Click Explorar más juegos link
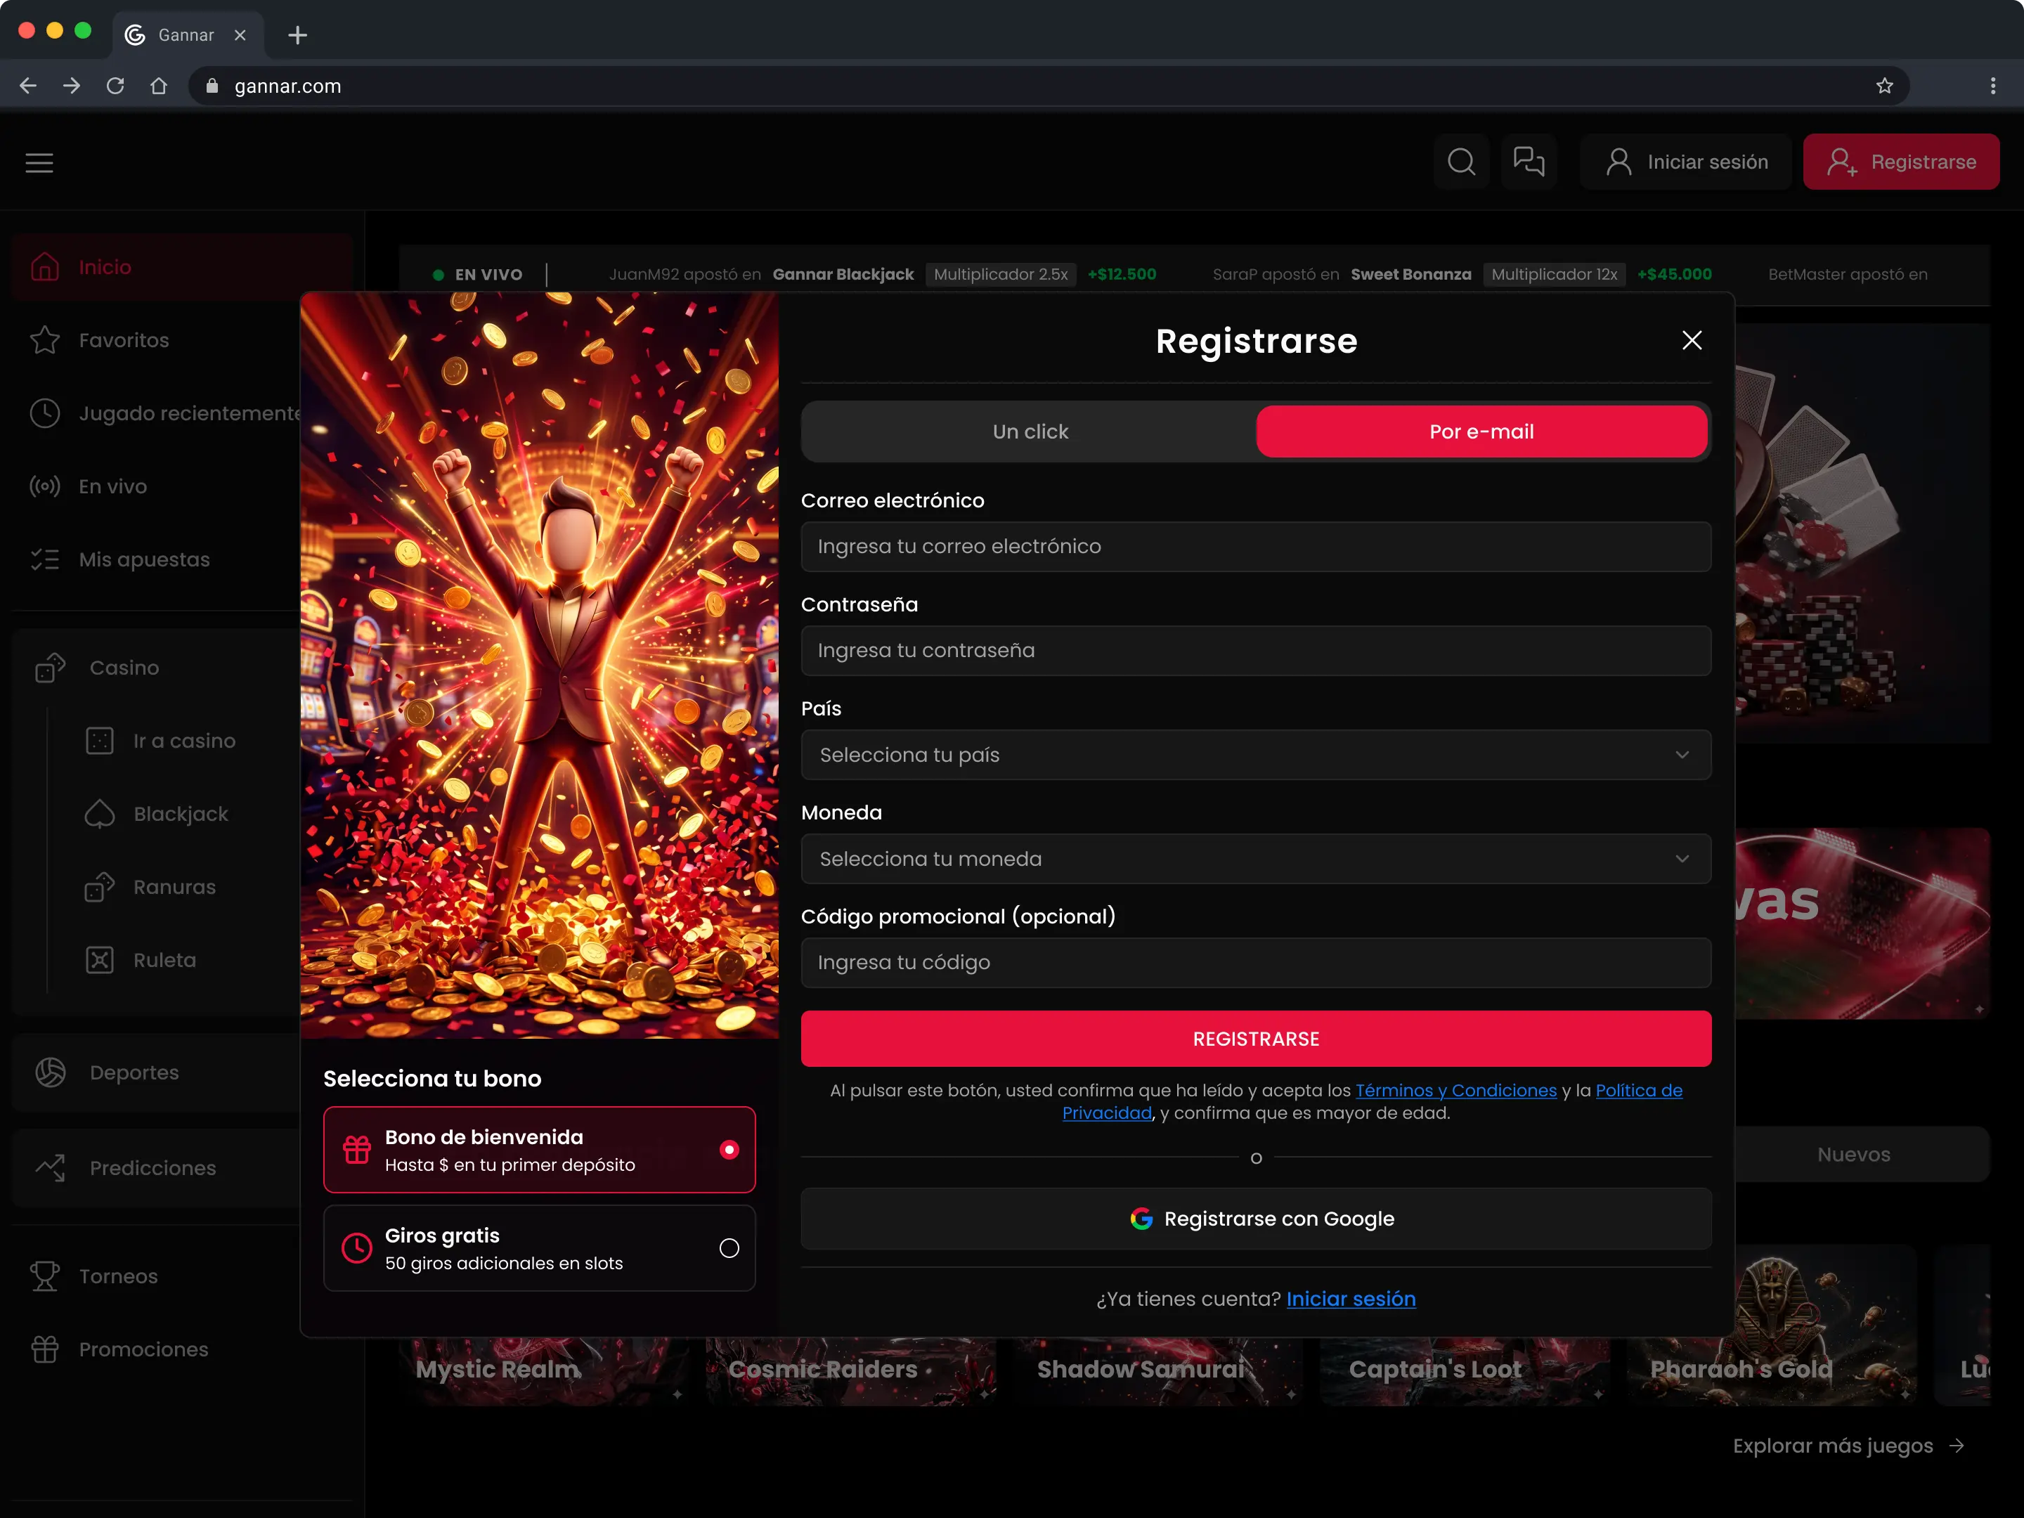 click(x=1848, y=1446)
